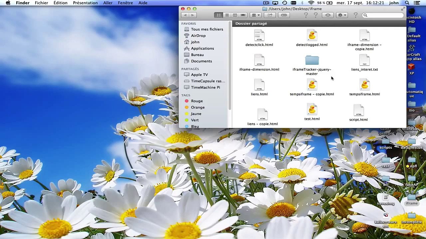
Task: Switch Finder to column view
Action: pyautogui.click(x=235, y=15)
